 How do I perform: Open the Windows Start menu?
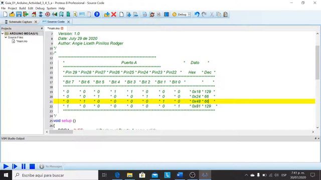[6, 175]
